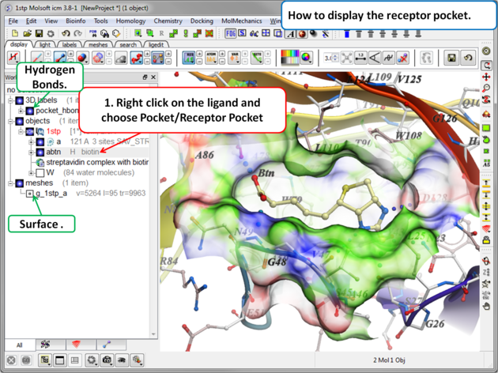Image resolution: width=498 pixels, height=373 pixels.
Task: Toggle visibility checkbox for molecule a
Action: pos(40,141)
